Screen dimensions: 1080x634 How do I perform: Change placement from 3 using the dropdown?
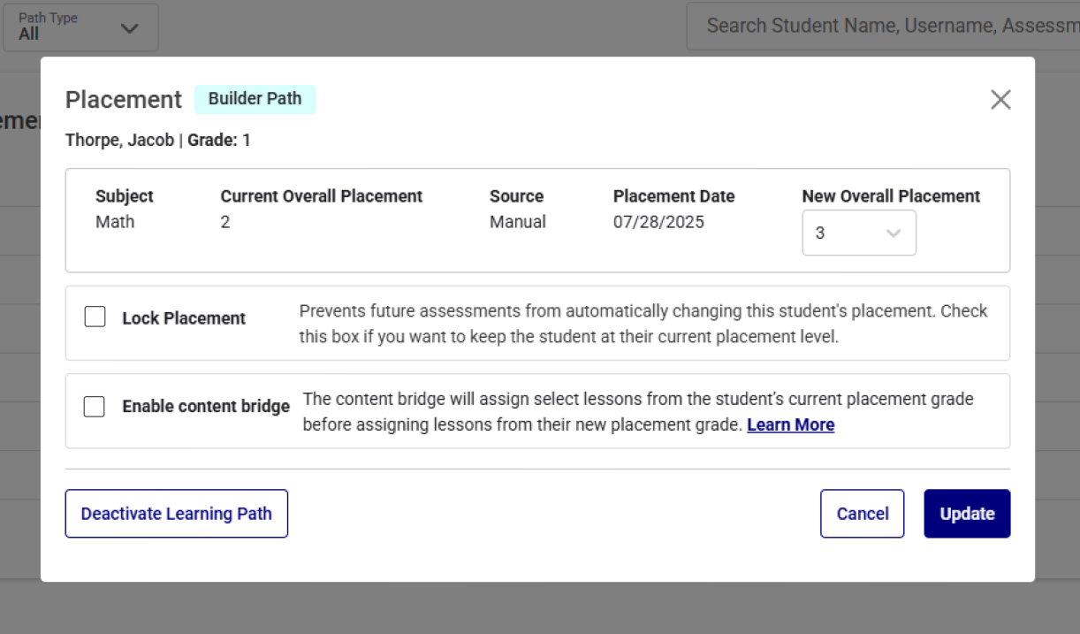click(x=859, y=233)
